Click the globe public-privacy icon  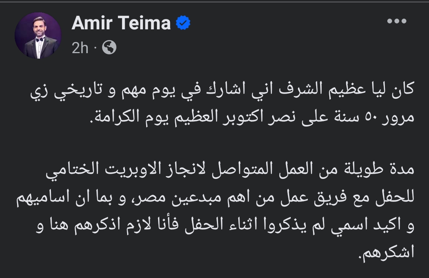pyautogui.click(x=109, y=48)
